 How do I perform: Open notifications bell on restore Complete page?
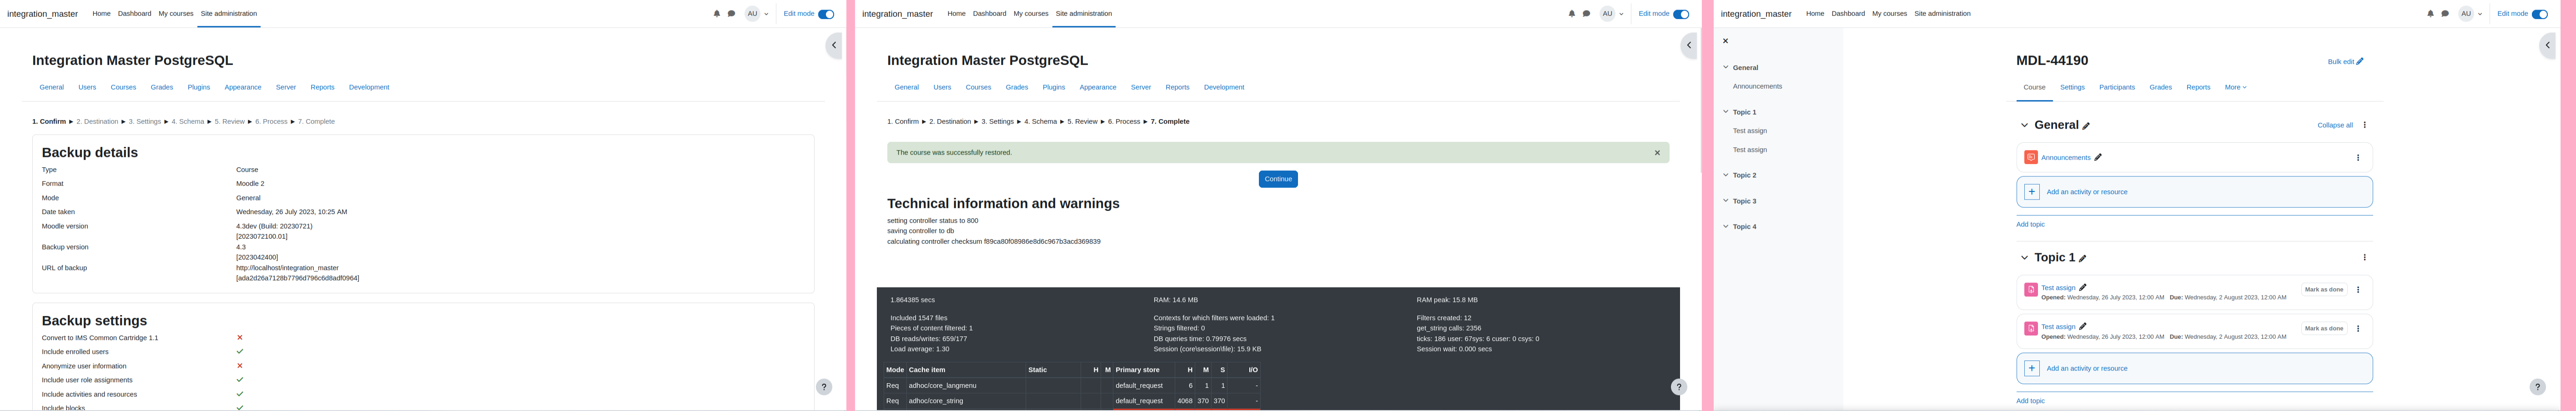click(x=1571, y=14)
